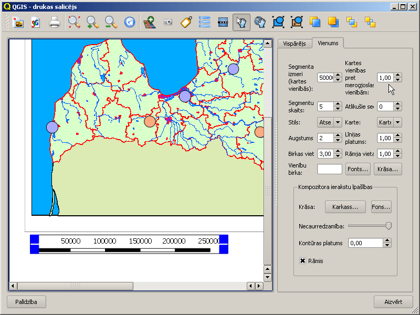Switch to the Vienums tab
Screen dimensions: 420x315
328,43
